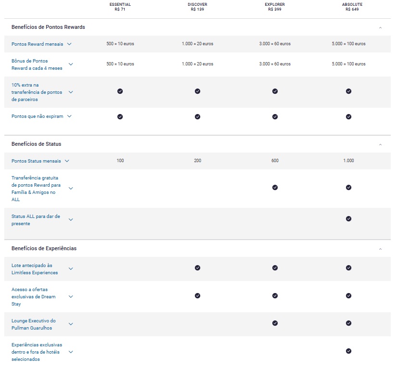Click Explorer checkmark for Dream Stay offers
Image resolution: width=397 pixels, height=370 pixels.
(x=275, y=295)
